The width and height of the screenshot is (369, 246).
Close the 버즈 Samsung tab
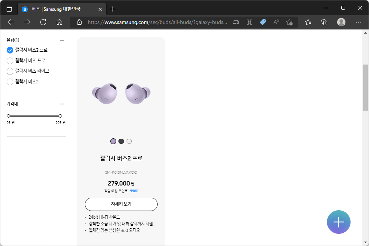tap(100, 10)
